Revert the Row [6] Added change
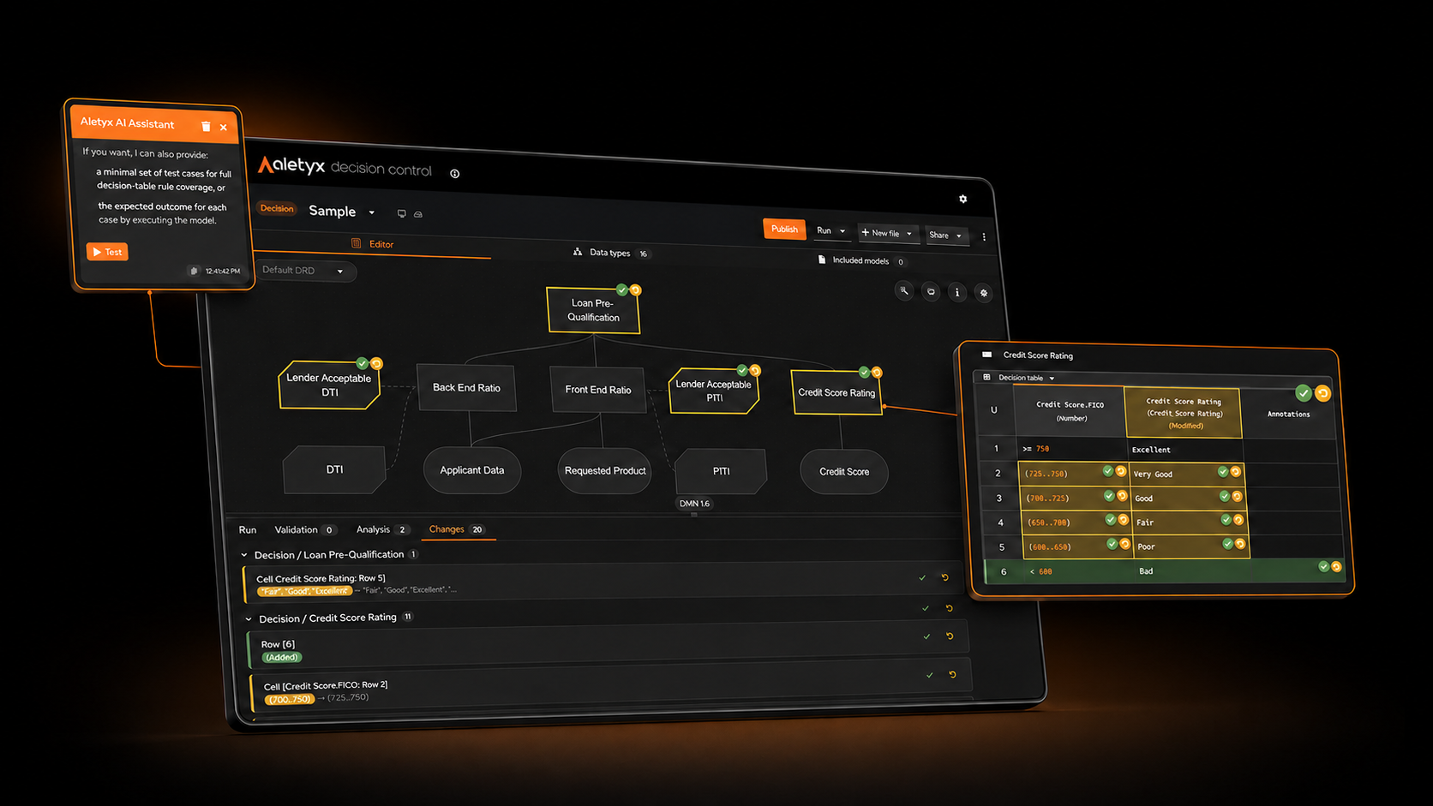Screen dimensions: 1433x806 click(950, 636)
